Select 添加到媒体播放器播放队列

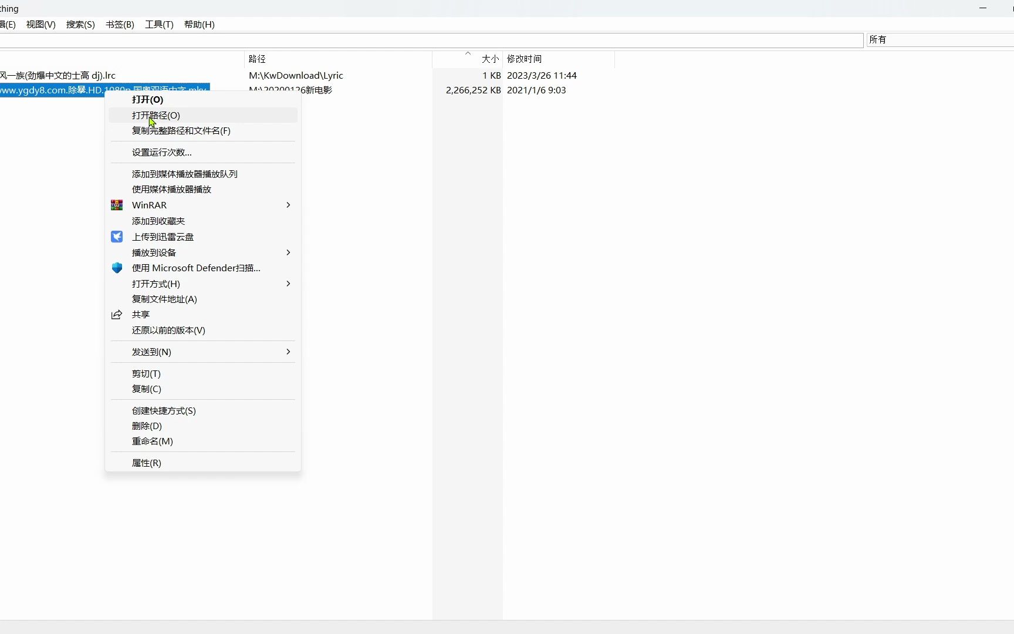203,174
